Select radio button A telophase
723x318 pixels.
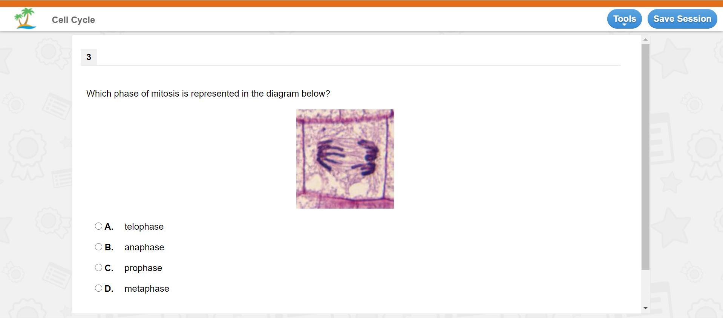[98, 226]
